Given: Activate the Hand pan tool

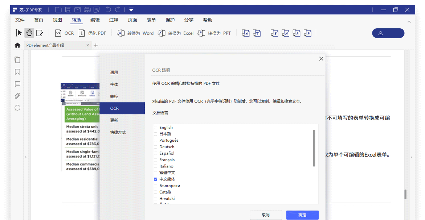Looking at the screenshot, I should click(29, 33).
